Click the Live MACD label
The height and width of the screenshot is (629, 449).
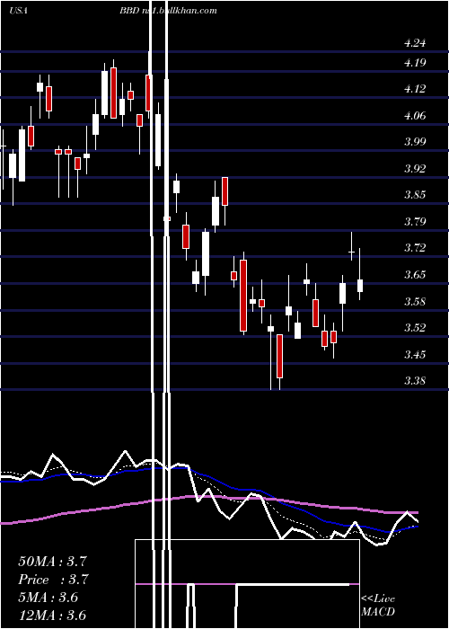coord(378,605)
